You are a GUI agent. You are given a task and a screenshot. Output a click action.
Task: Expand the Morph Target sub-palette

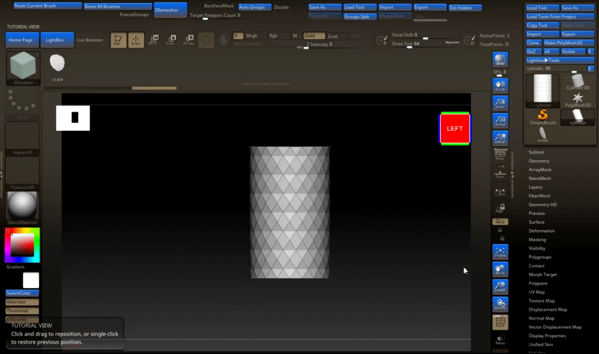[543, 274]
